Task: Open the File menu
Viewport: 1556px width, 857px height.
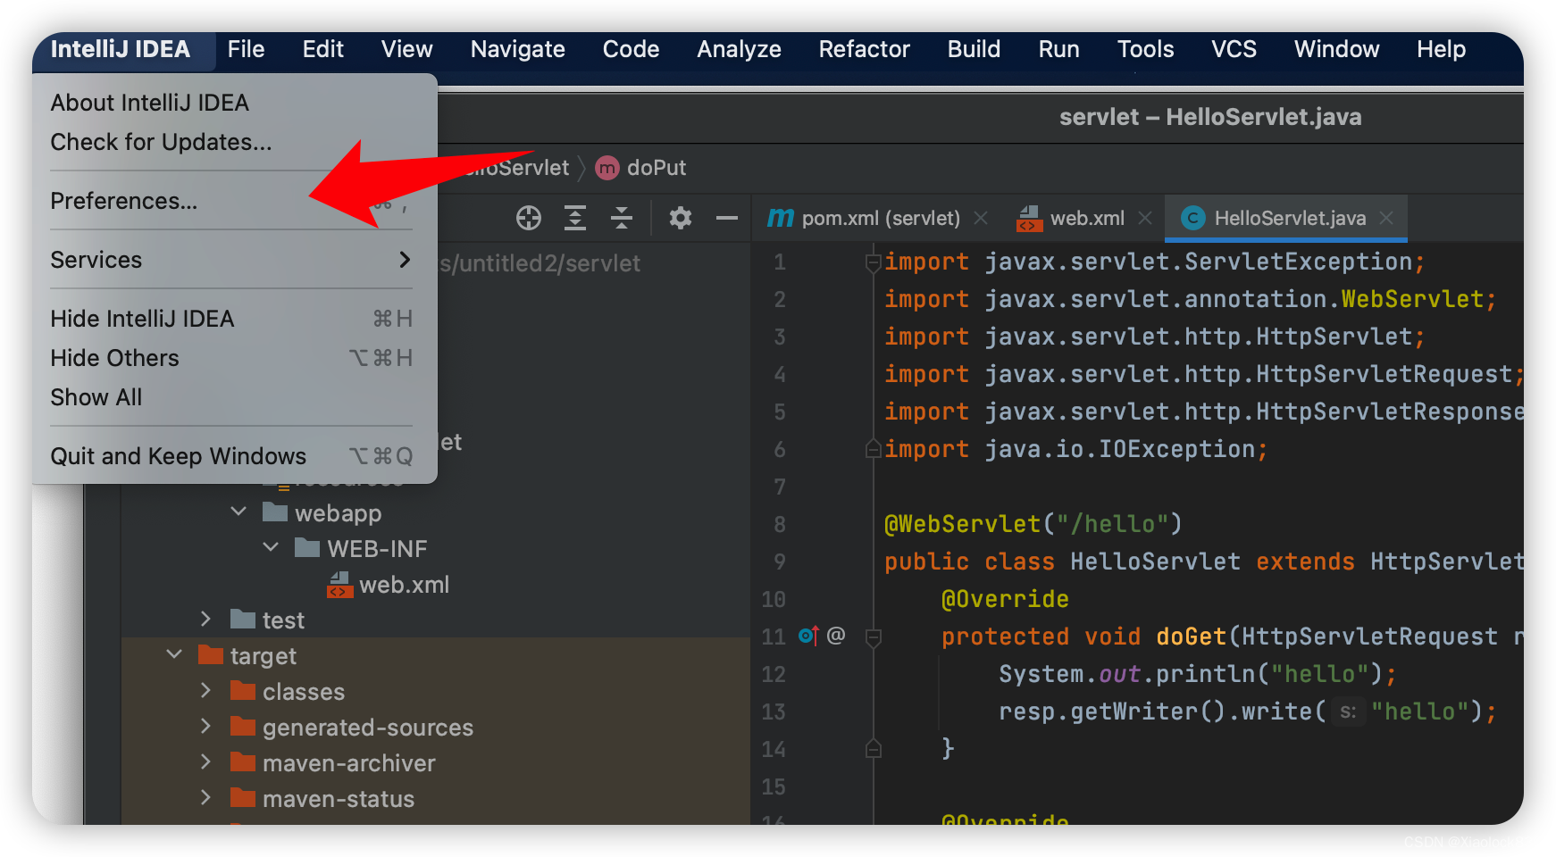Action: pos(246,49)
